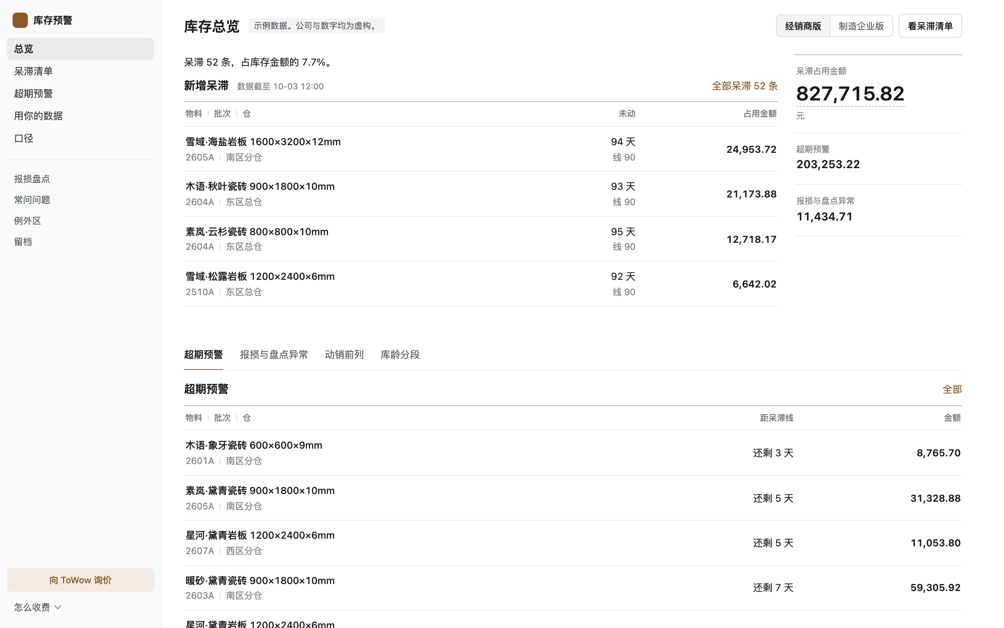This screenshot has height=628, width=1004.
Task: Click the 库存总览 page heading
Action: point(212,26)
